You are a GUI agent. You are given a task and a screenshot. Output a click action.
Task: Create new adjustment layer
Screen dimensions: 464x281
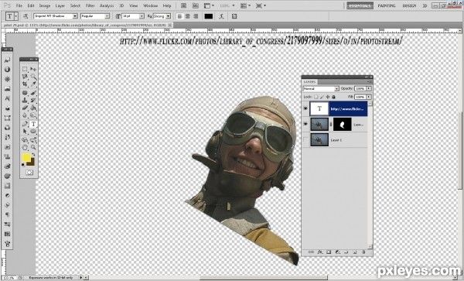point(337,252)
